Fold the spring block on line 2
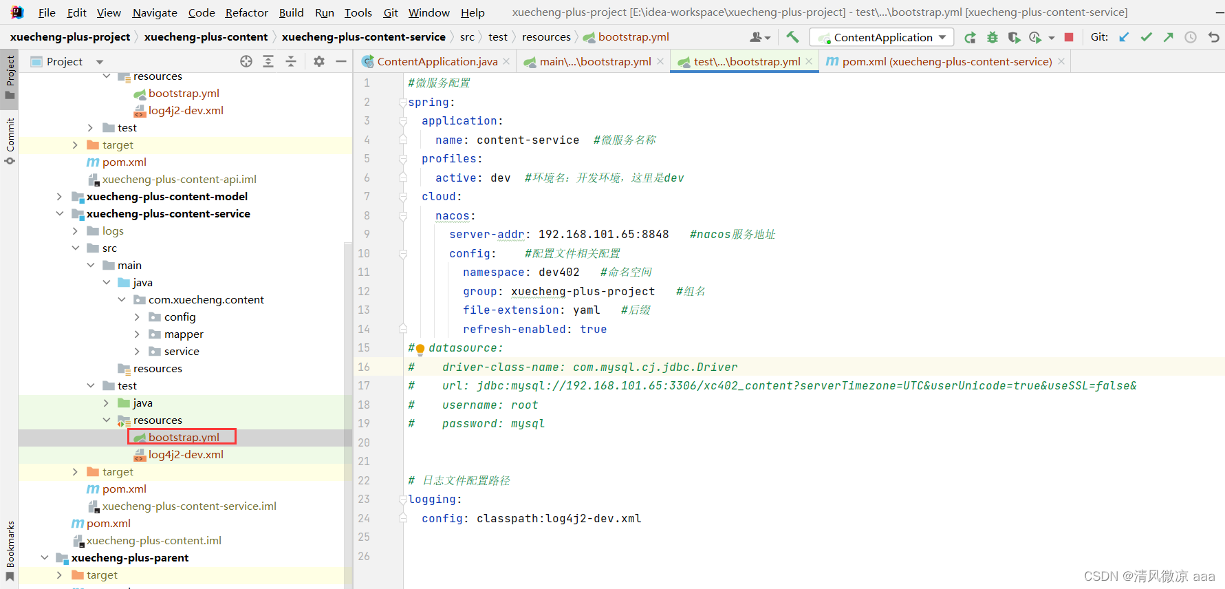The width and height of the screenshot is (1225, 589). pyautogui.click(x=403, y=103)
